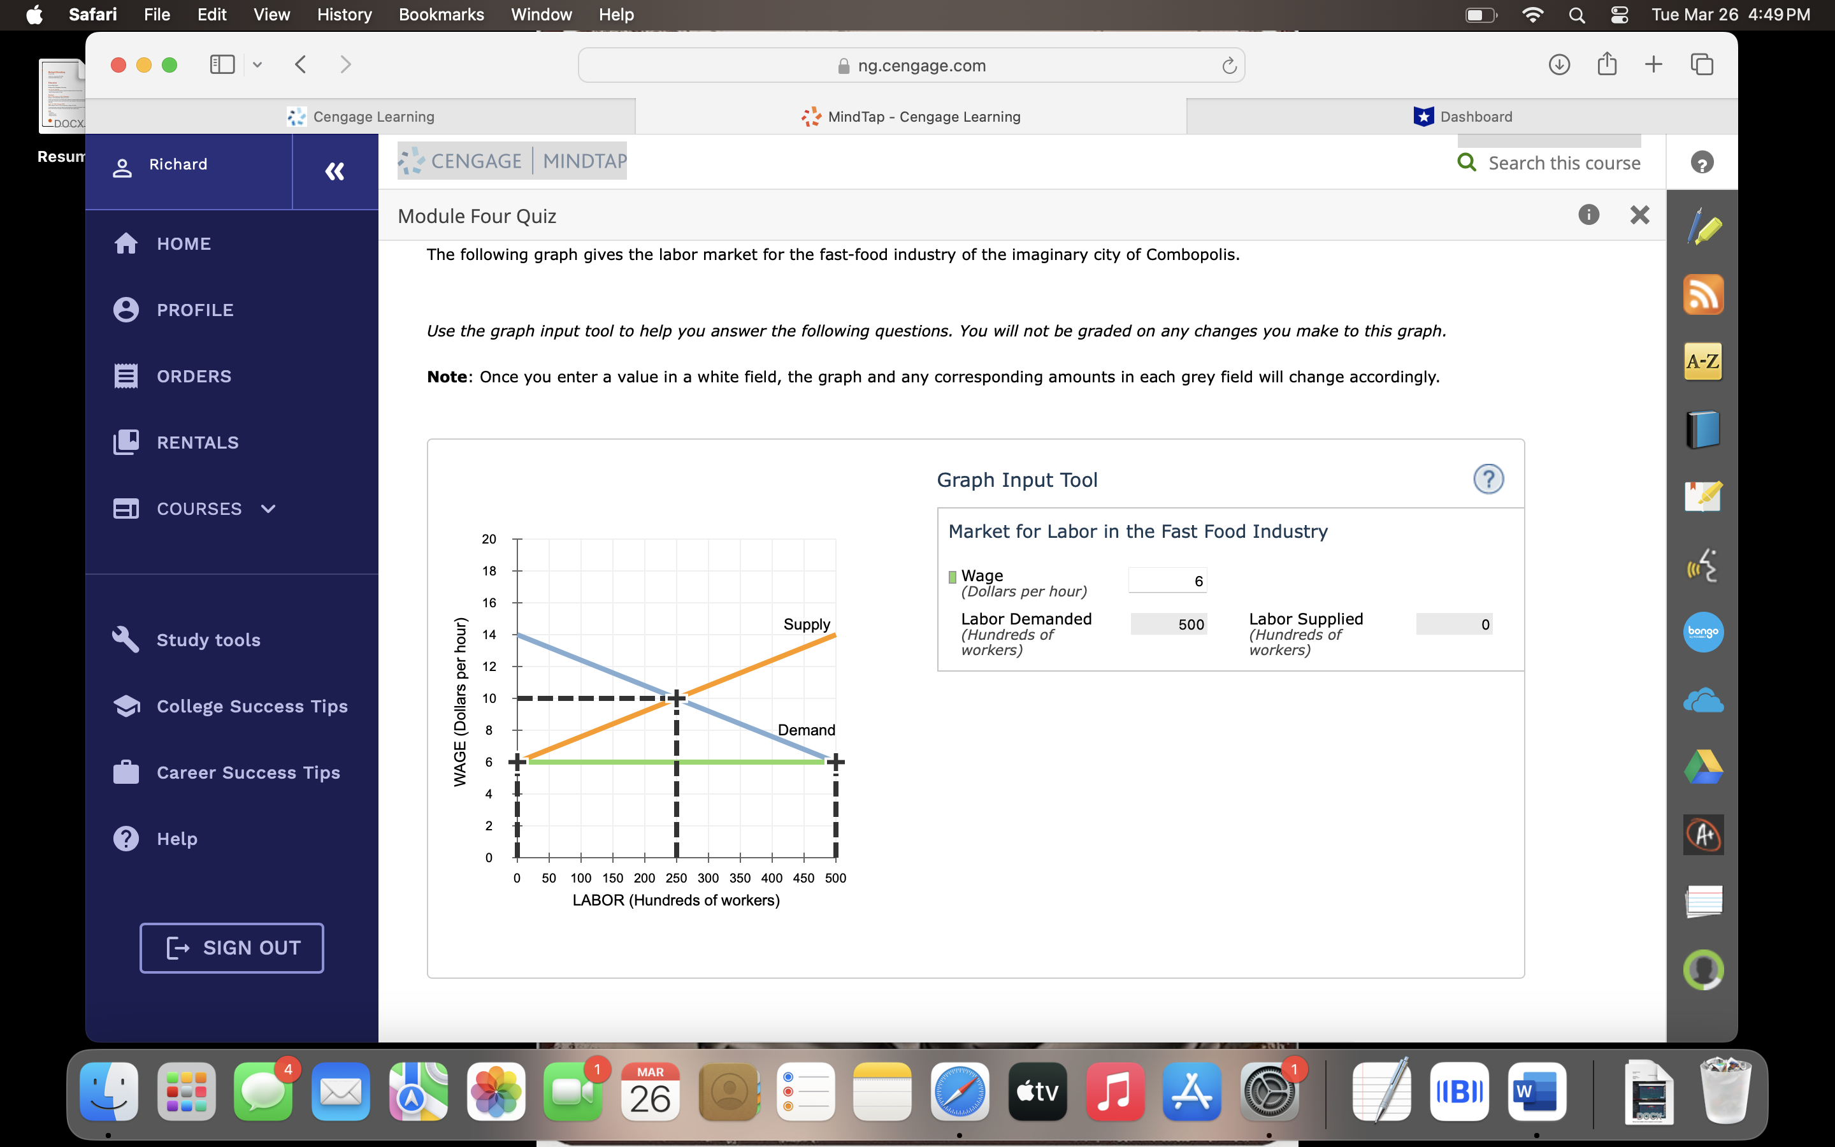1835x1147 pixels.
Task: Open Study tools in the sidebar
Action: [x=207, y=640]
